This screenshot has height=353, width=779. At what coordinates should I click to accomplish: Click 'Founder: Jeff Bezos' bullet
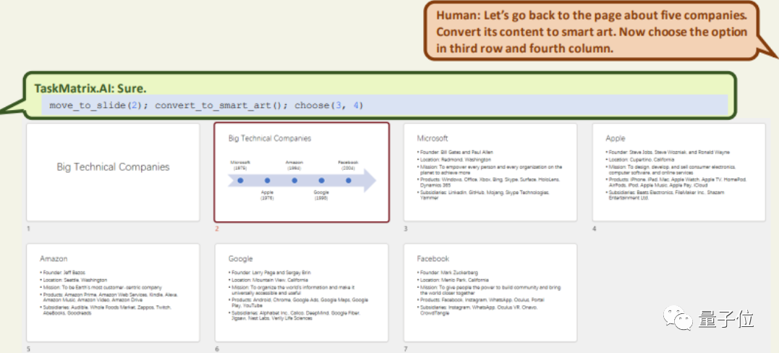coord(63,273)
